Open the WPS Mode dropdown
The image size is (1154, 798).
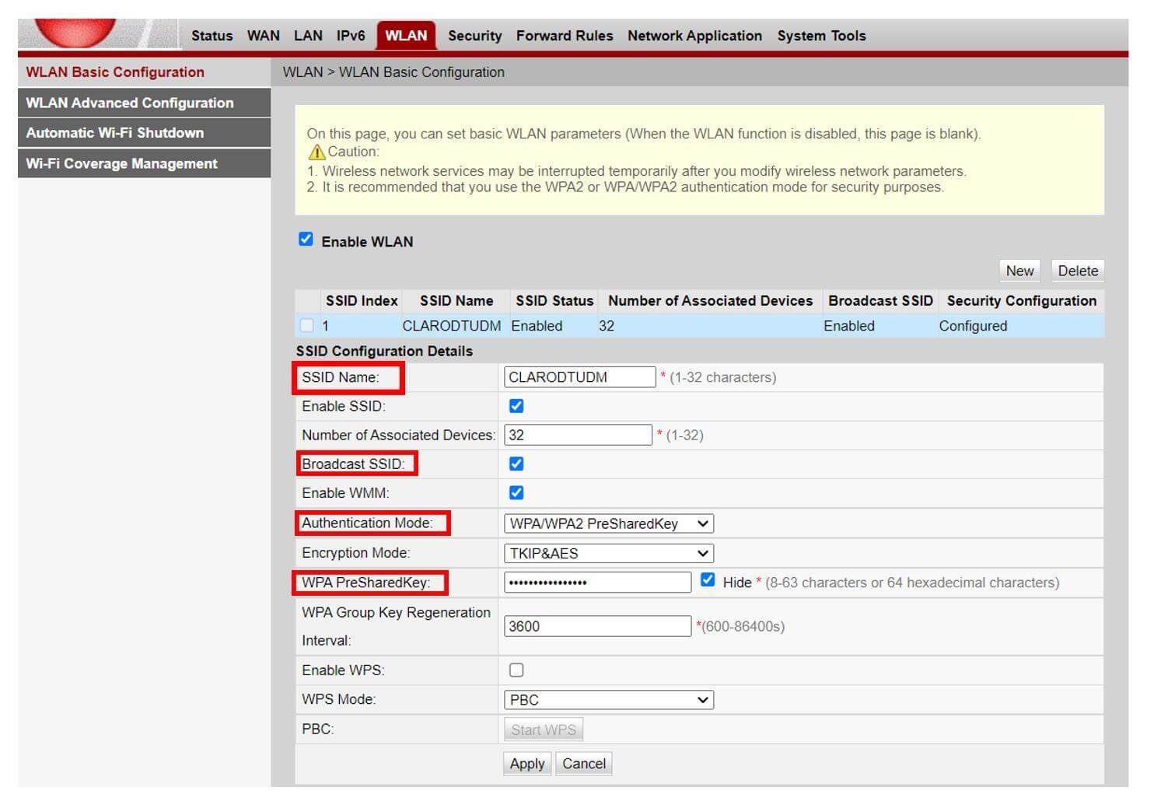[x=608, y=699]
